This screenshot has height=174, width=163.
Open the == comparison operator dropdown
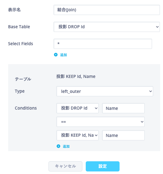pyautogui.click(x=100, y=122)
